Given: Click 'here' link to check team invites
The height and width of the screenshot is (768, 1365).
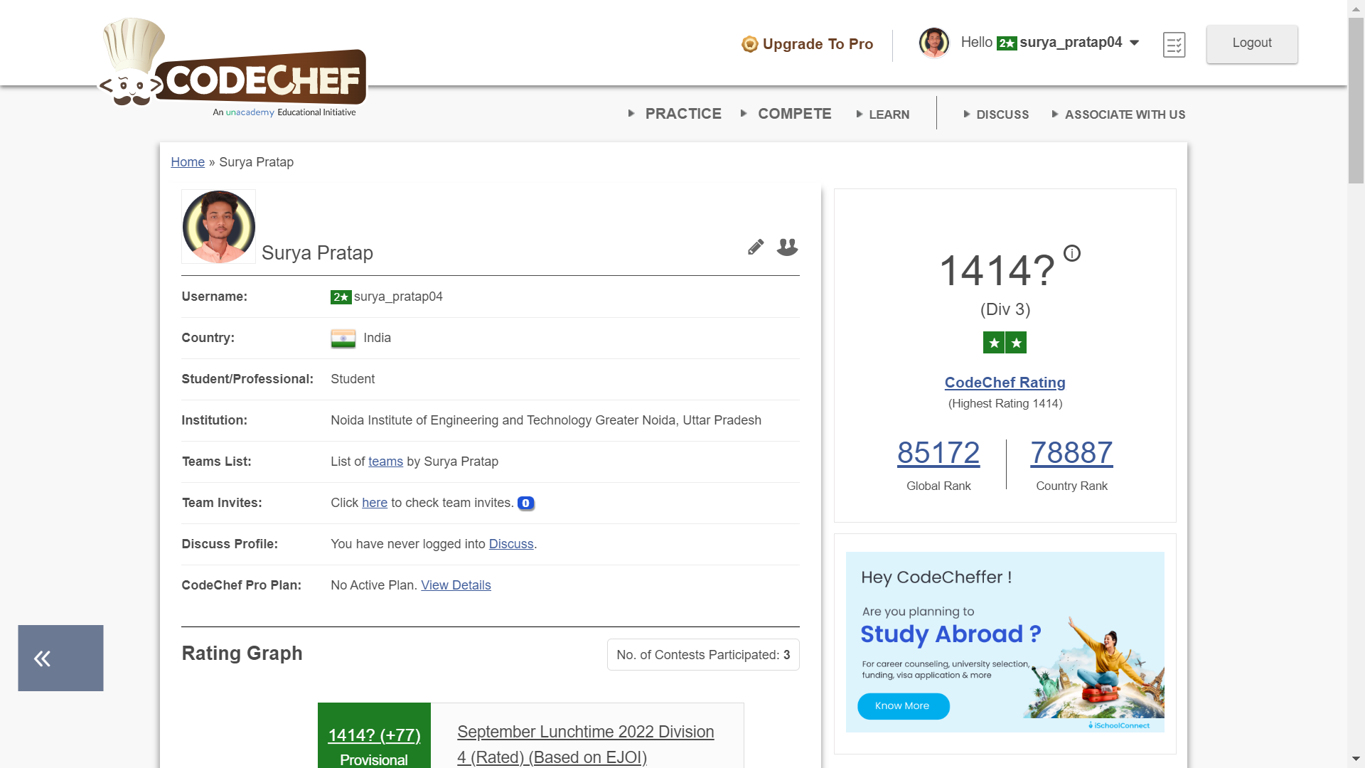Looking at the screenshot, I should pos(375,503).
